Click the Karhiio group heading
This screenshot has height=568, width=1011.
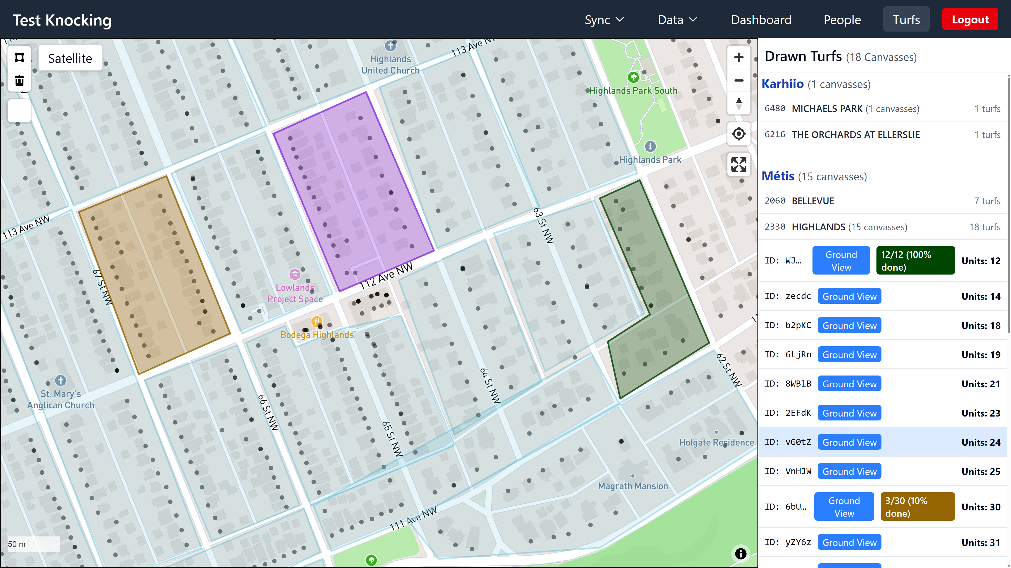tap(782, 84)
